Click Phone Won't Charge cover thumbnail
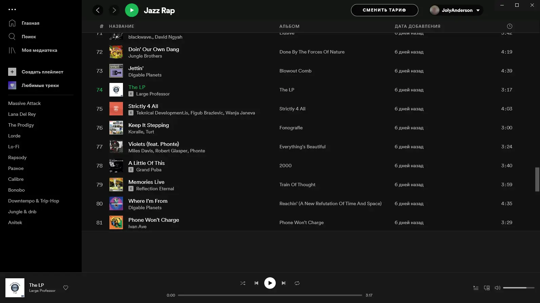 pyautogui.click(x=116, y=222)
